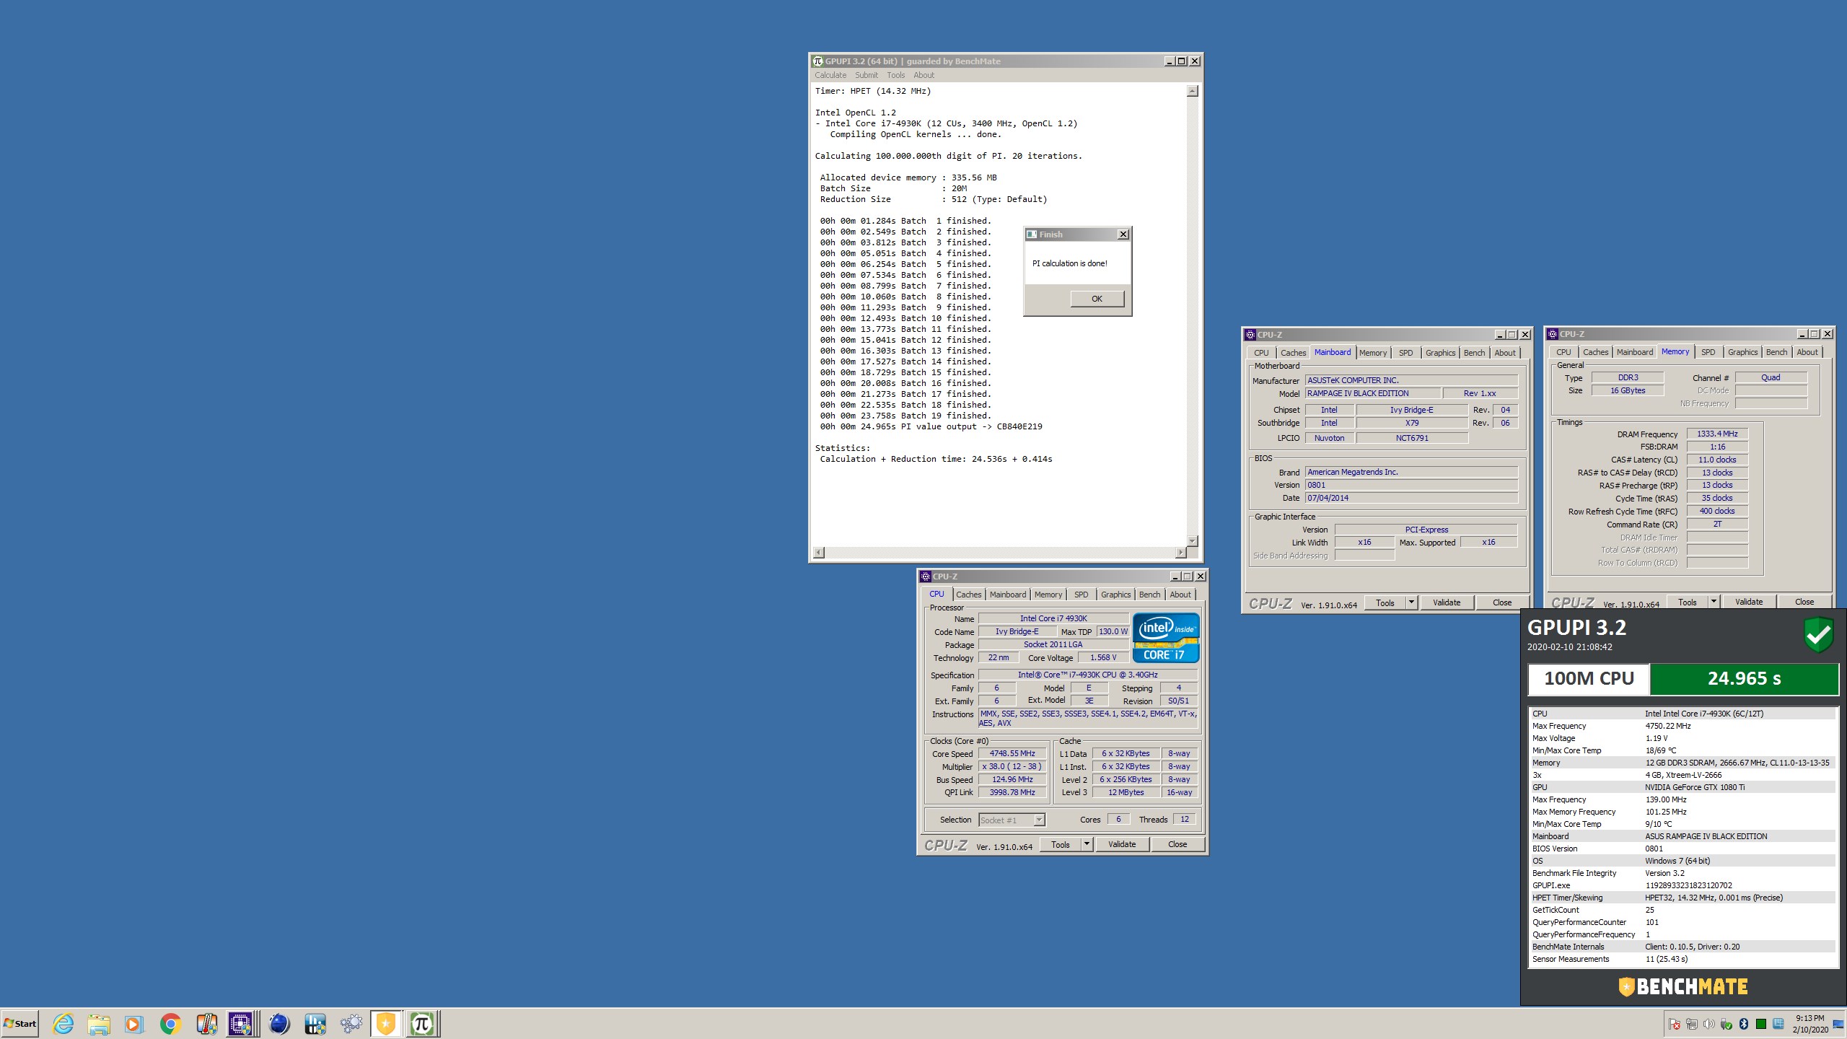Open Action Center flag icon in tray

coord(1675,1024)
